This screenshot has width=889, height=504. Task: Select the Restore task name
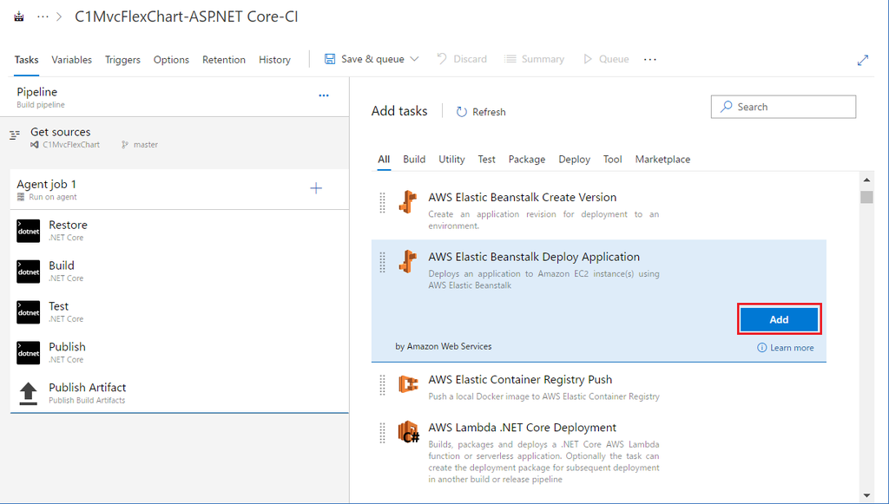pyautogui.click(x=68, y=225)
